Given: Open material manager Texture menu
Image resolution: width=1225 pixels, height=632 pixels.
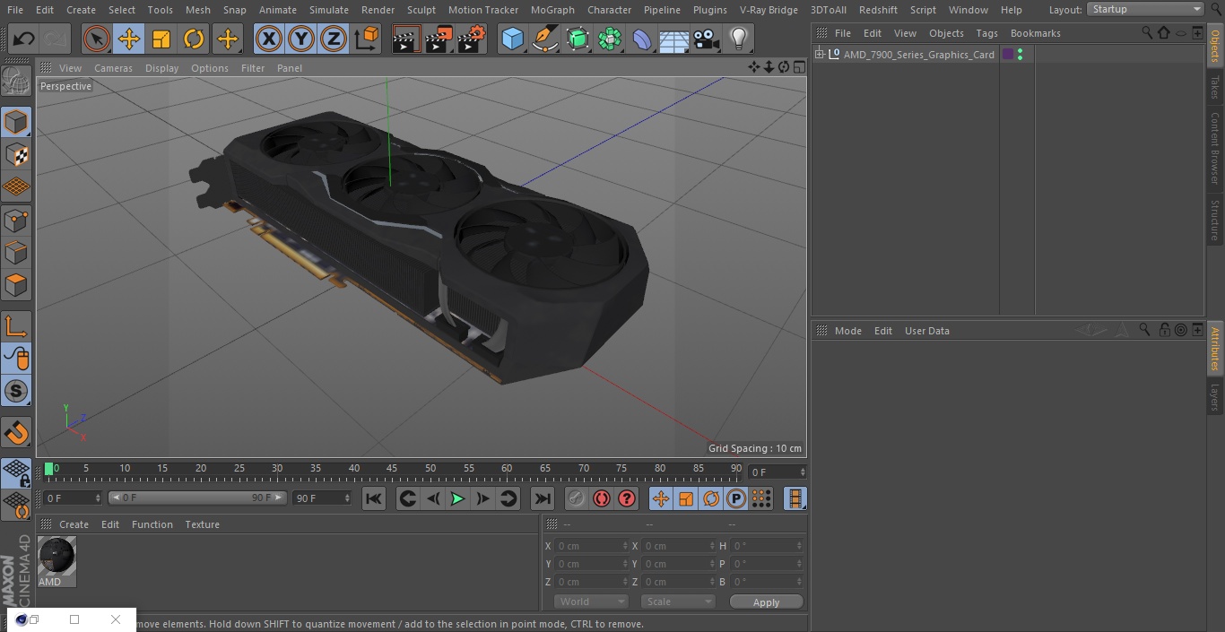Looking at the screenshot, I should 202,524.
